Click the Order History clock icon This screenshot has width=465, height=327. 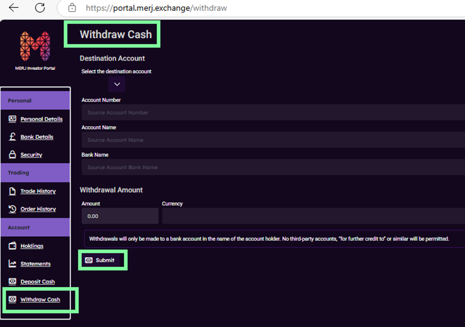(x=13, y=209)
